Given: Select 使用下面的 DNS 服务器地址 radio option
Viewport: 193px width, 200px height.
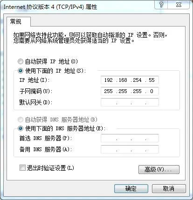Looking at the screenshot, I should 21,128.
